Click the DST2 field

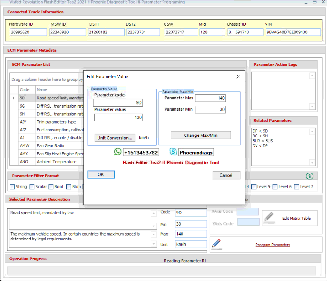point(143,32)
